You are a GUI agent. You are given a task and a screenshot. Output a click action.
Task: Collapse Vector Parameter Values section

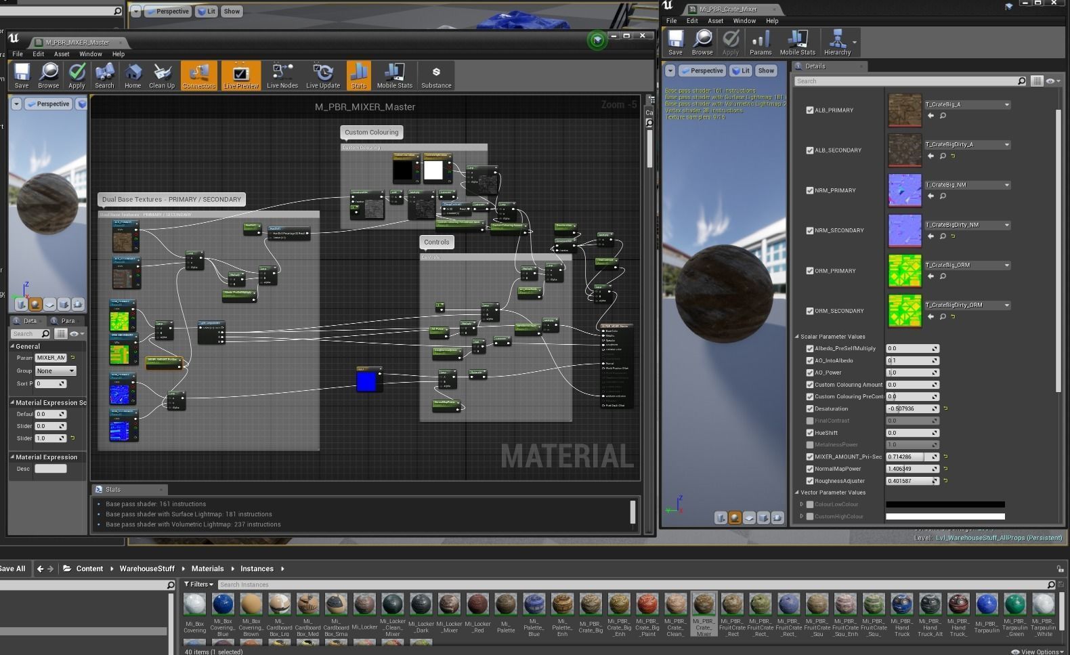(x=797, y=492)
